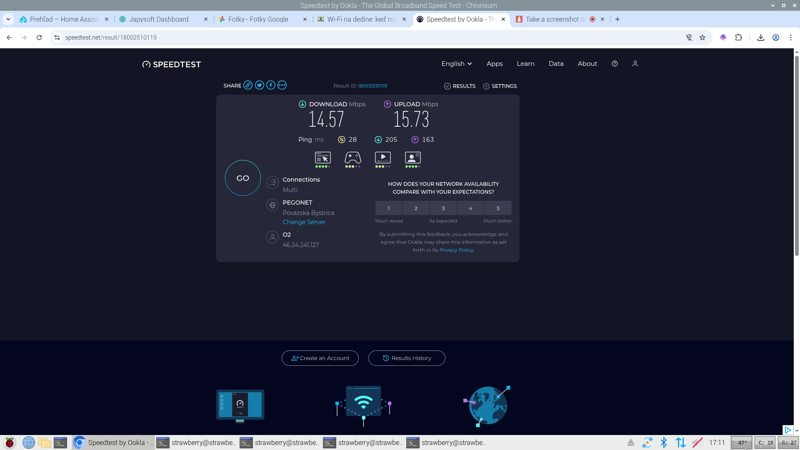
Task: Click the Change Server link
Action: [304, 222]
